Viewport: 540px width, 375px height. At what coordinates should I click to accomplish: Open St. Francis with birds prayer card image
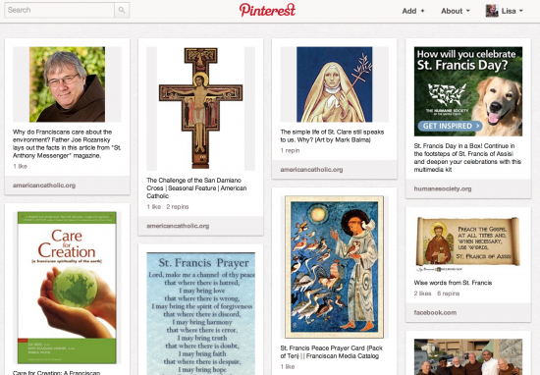click(x=335, y=267)
